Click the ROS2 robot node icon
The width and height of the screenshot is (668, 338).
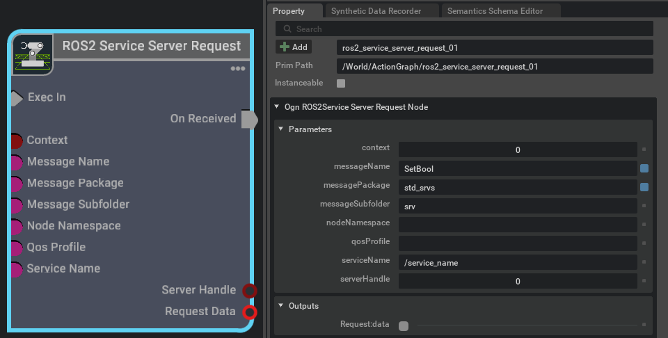(x=33, y=54)
